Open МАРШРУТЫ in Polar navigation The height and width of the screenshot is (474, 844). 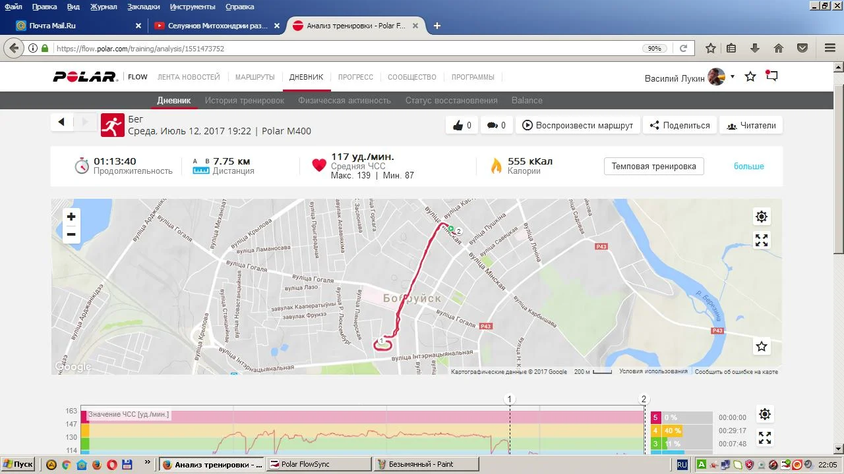[x=255, y=77]
